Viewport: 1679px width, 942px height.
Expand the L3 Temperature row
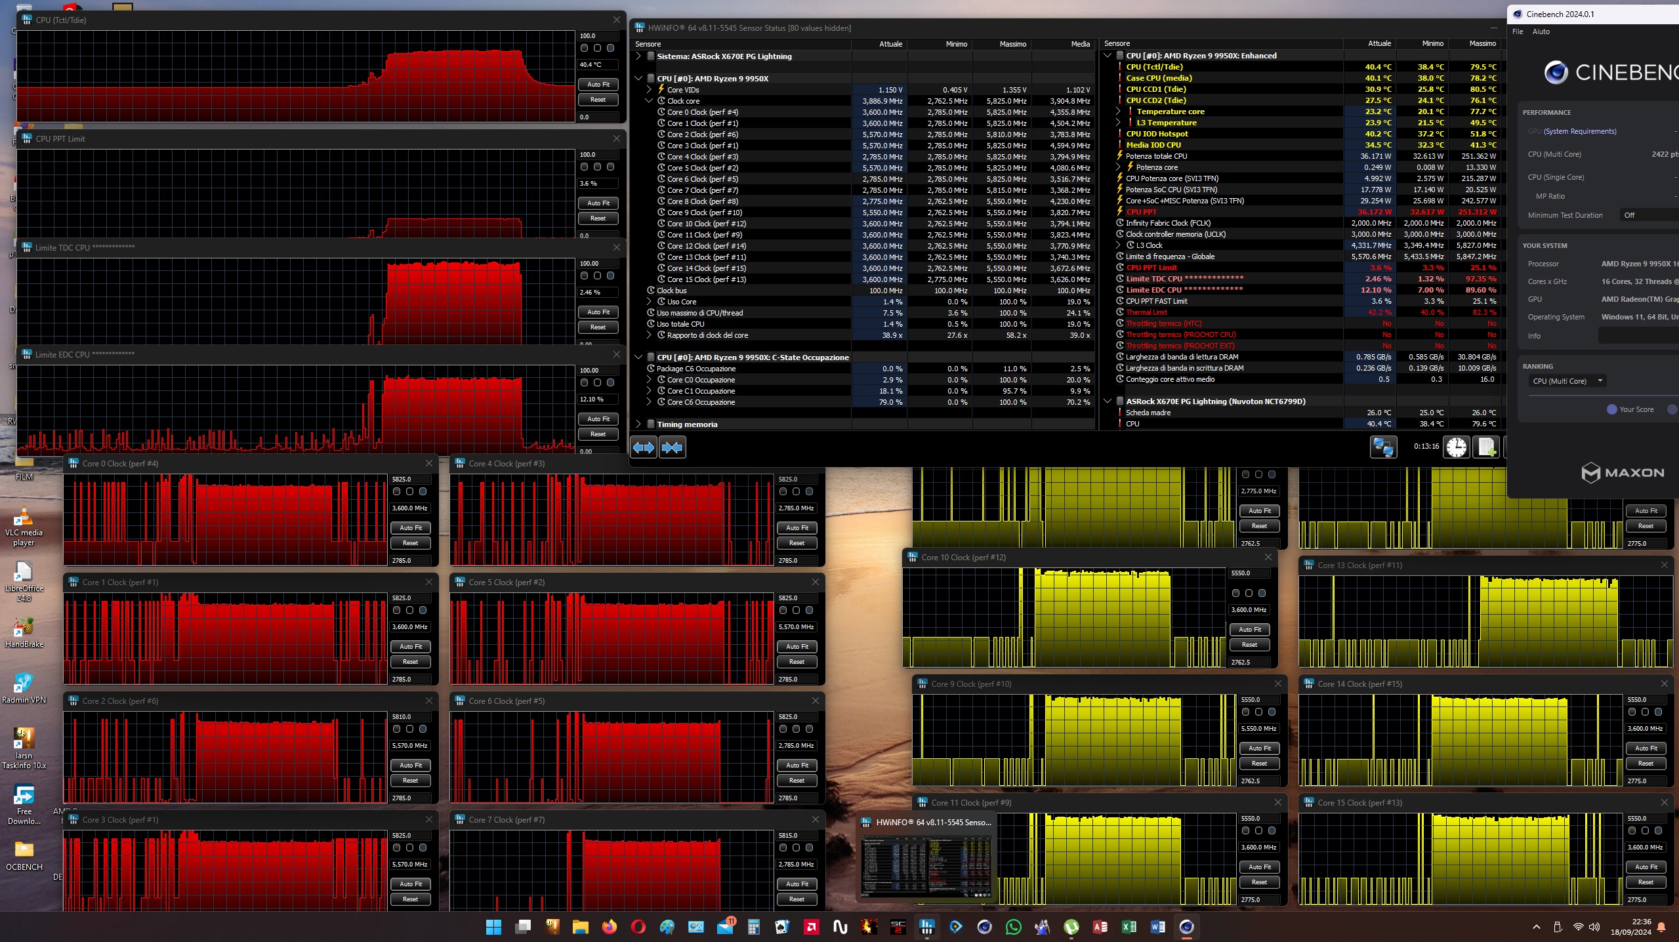point(1118,123)
